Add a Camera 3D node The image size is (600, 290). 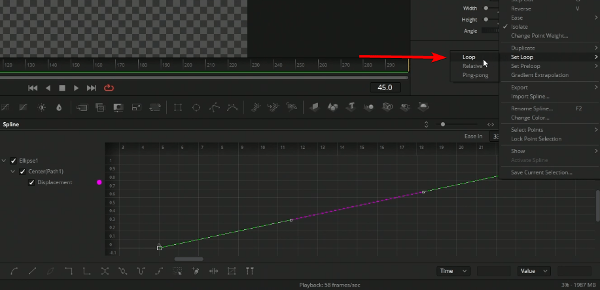click(x=387, y=107)
